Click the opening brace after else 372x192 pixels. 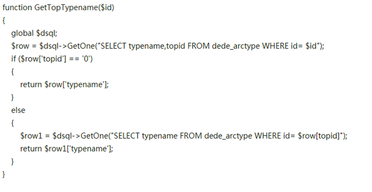(13, 123)
